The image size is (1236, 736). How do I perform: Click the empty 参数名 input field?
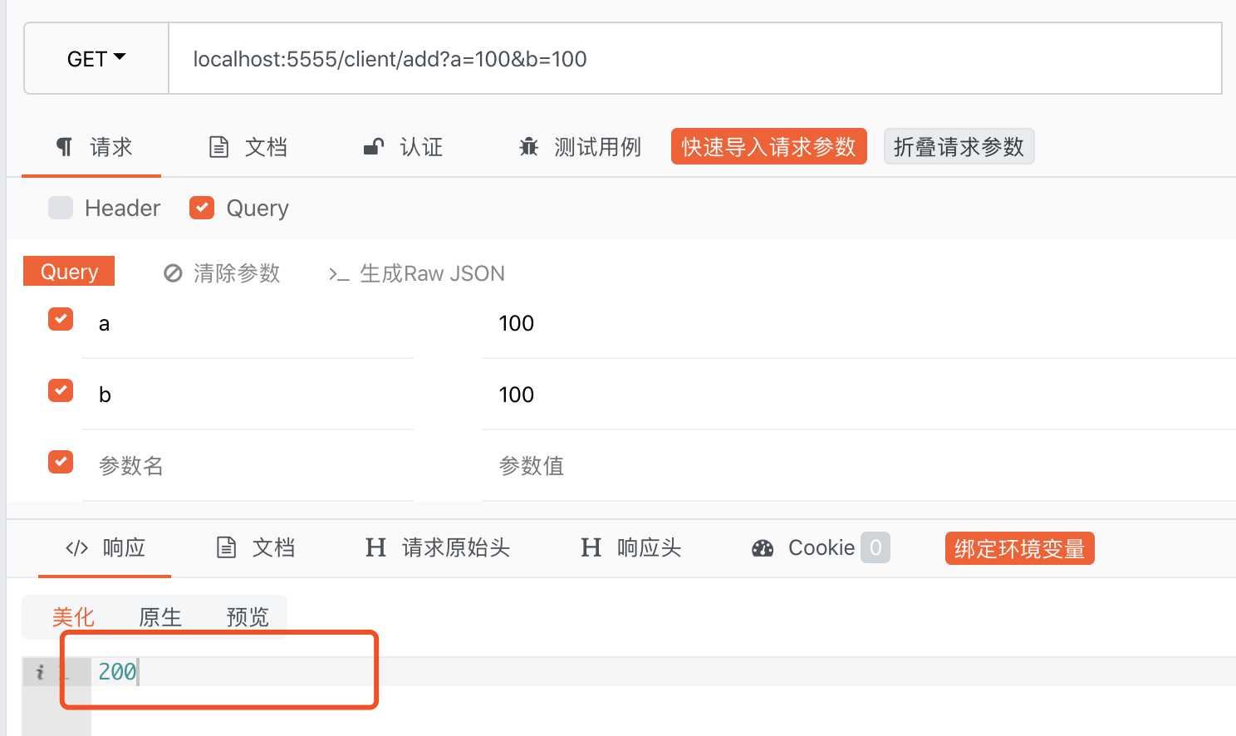point(248,466)
